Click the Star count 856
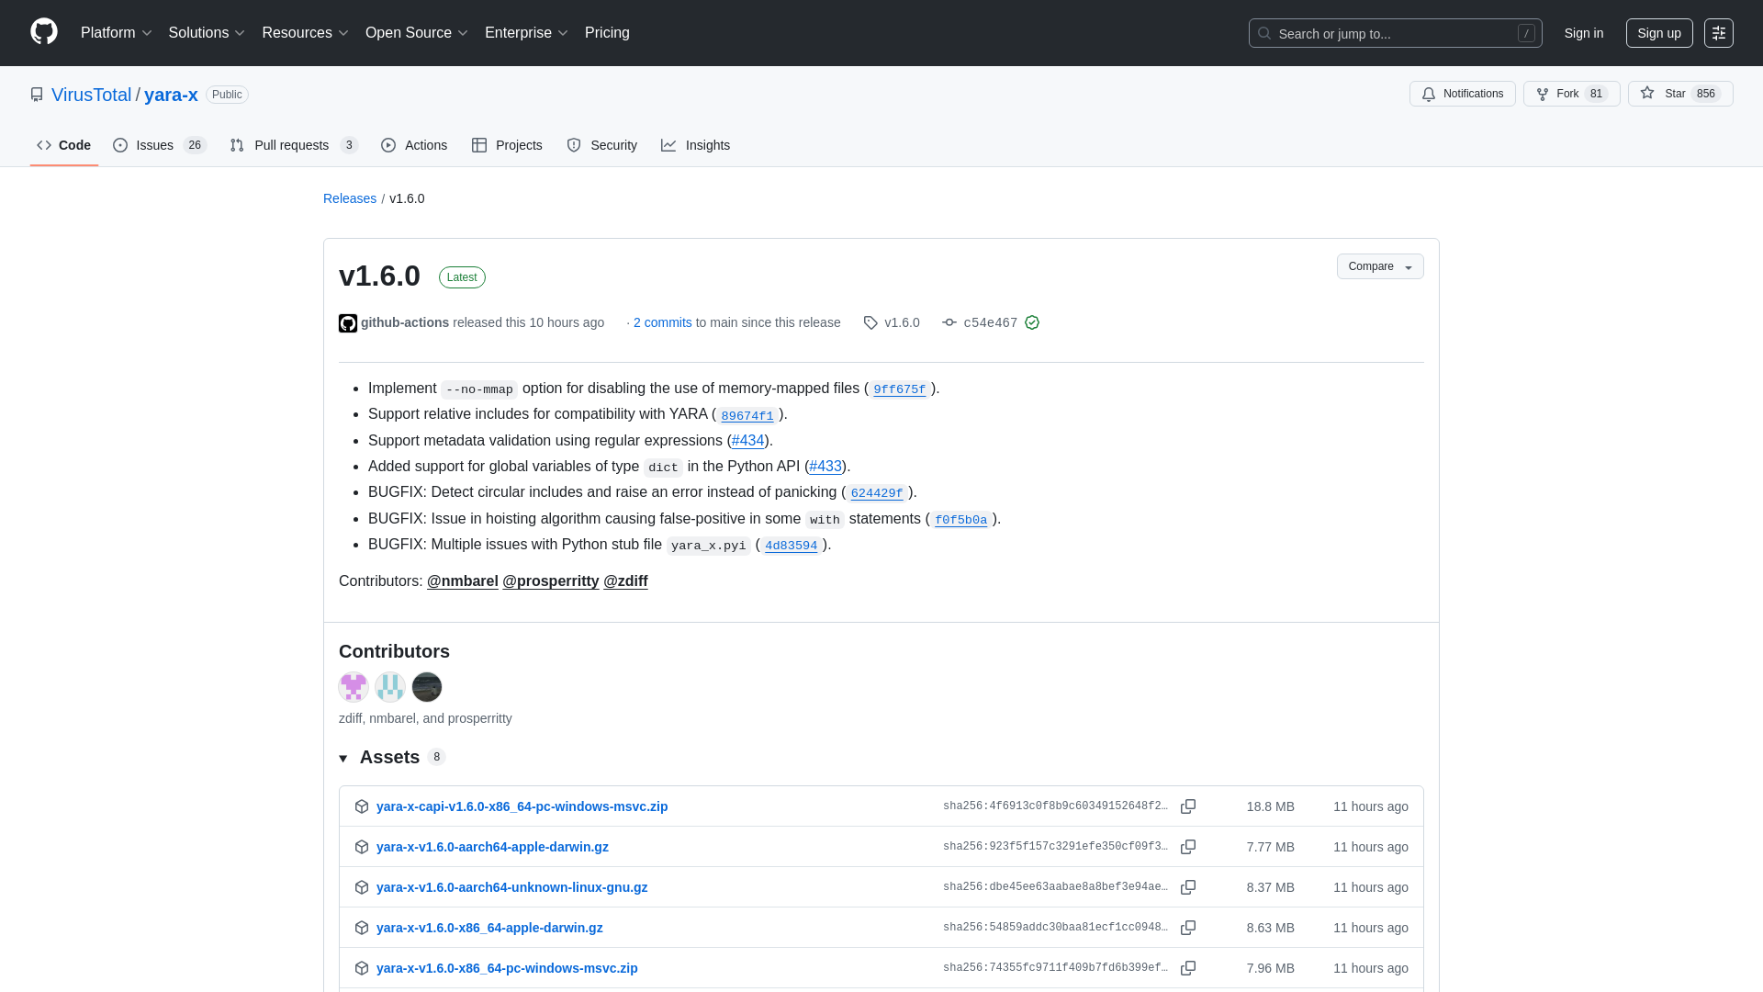The height and width of the screenshot is (992, 1763). (1706, 94)
